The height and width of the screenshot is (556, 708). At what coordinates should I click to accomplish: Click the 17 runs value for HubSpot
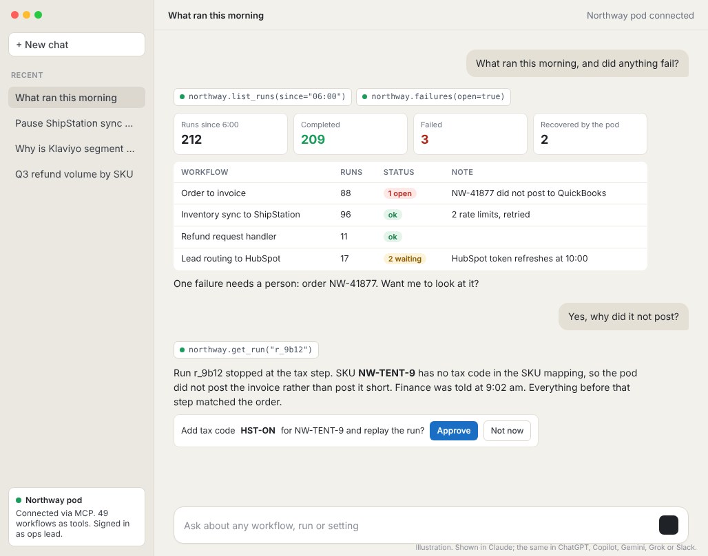344,259
